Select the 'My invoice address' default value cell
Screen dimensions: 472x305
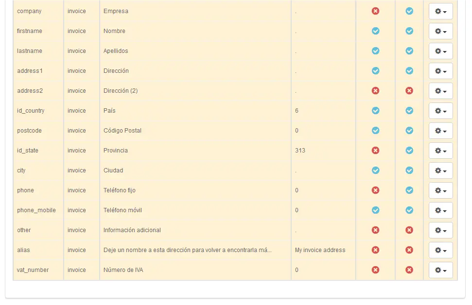(x=320, y=250)
